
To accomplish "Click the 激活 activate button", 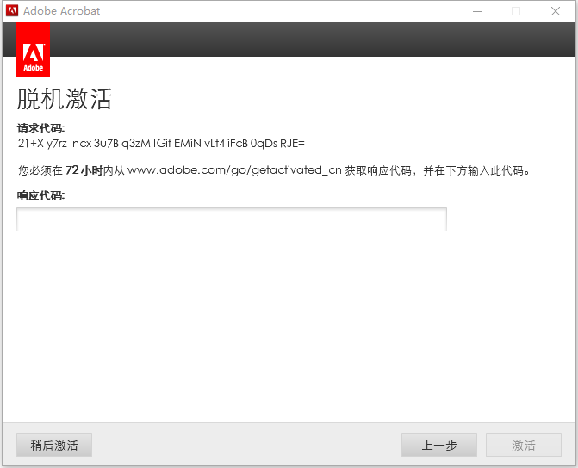I will pos(524,445).
